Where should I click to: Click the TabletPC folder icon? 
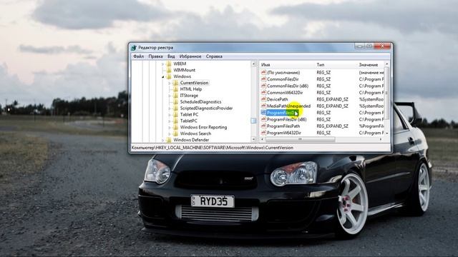point(175,121)
